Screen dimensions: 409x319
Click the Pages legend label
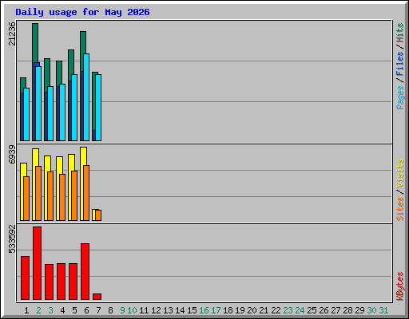[x=400, y=97]
